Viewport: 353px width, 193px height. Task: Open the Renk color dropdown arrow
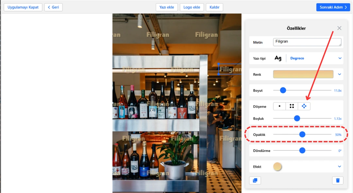(340, 74)
